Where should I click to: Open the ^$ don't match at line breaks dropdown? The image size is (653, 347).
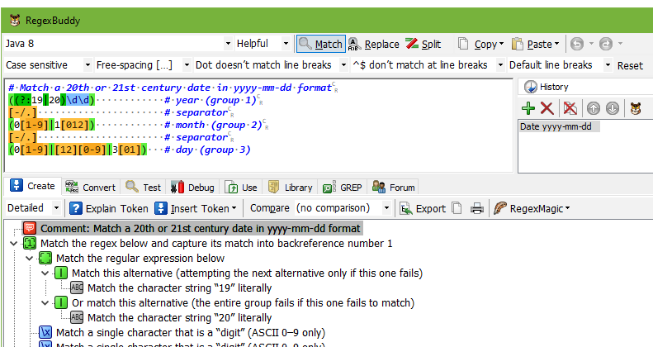(x=500, y=65)
